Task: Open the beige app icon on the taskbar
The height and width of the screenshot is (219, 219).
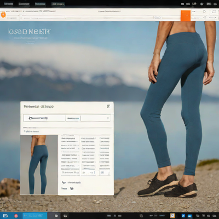Action: (x=172, y=216)
